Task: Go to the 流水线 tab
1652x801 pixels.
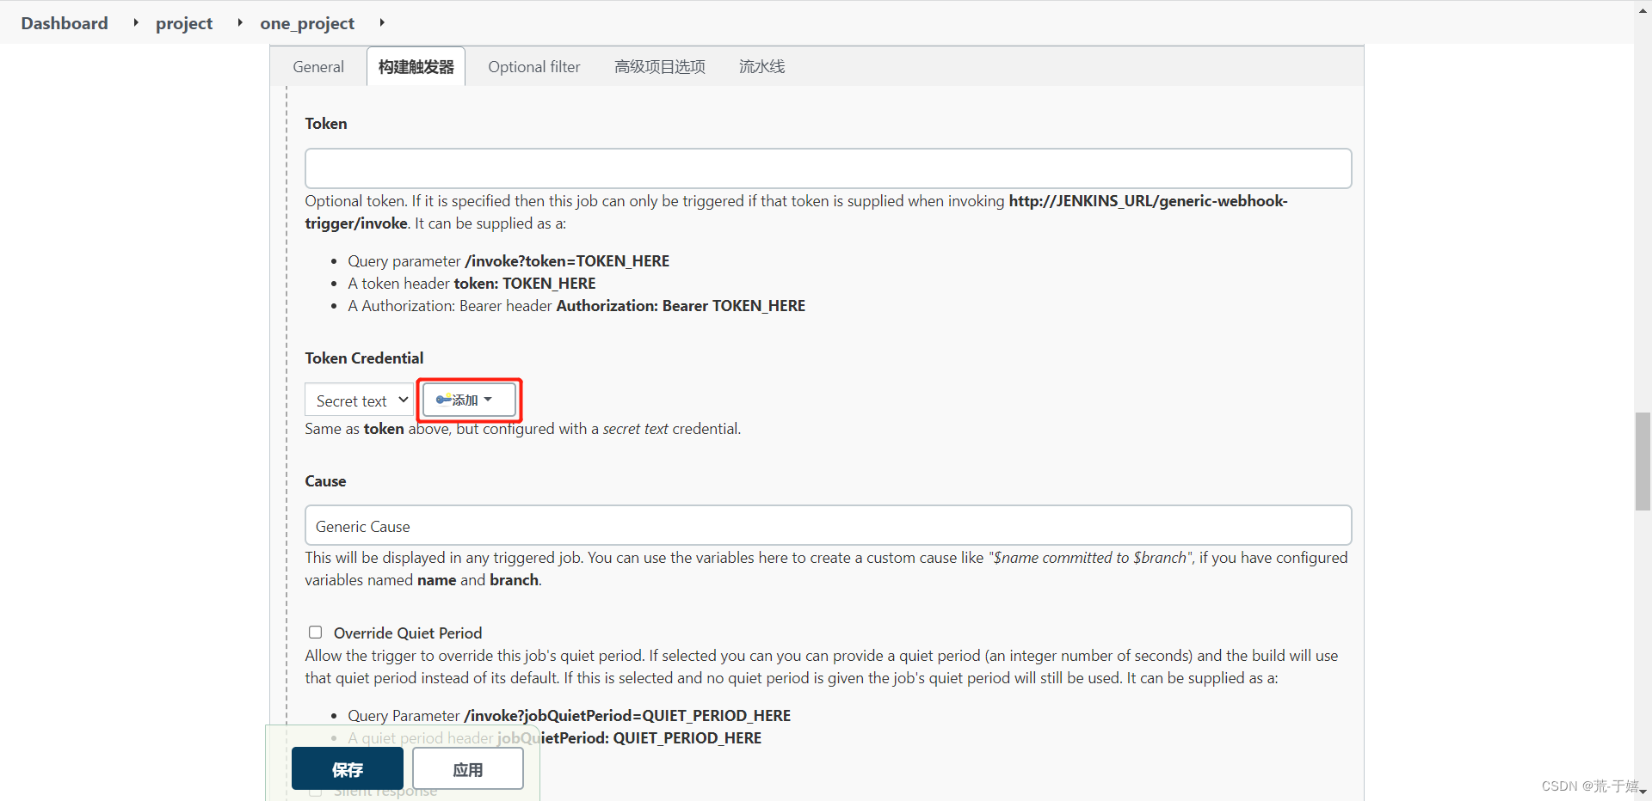Action: pyautogui.click(x=762, y=67)
